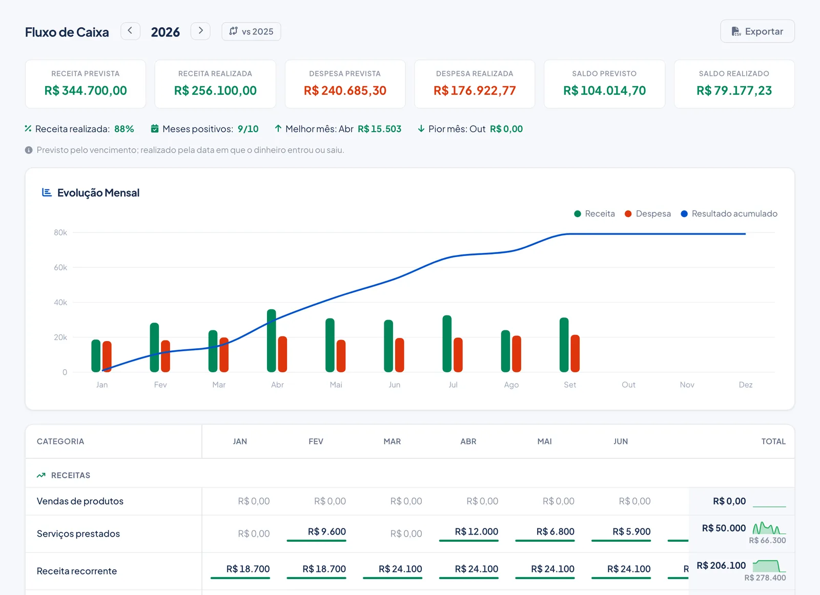This screenshot has height=595, width=820.
Task: Click the CATEGORIA column header
Action: tap(60, 441)
